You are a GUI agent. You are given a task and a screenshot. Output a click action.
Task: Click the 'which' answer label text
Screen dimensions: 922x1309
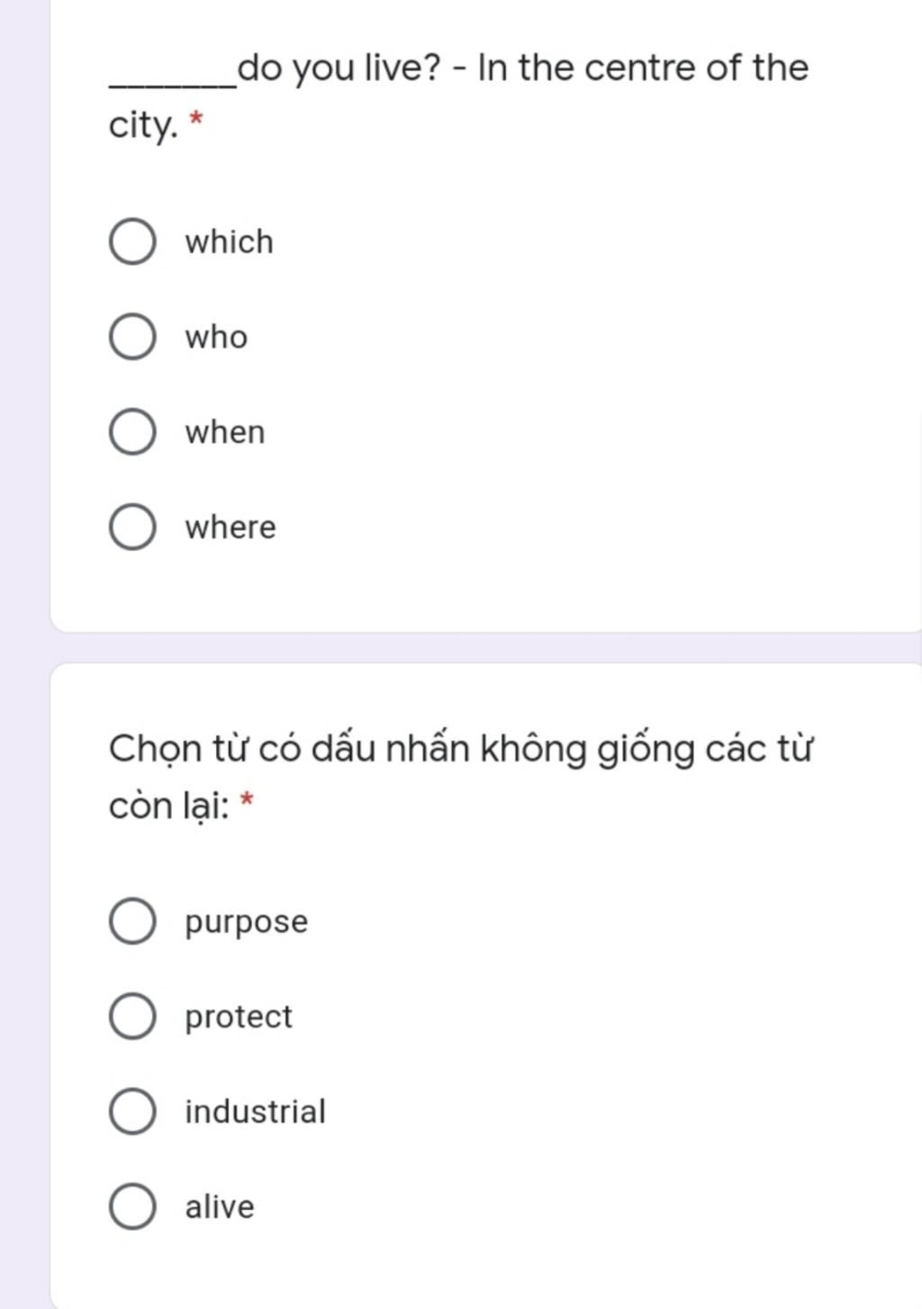[229, 242]
